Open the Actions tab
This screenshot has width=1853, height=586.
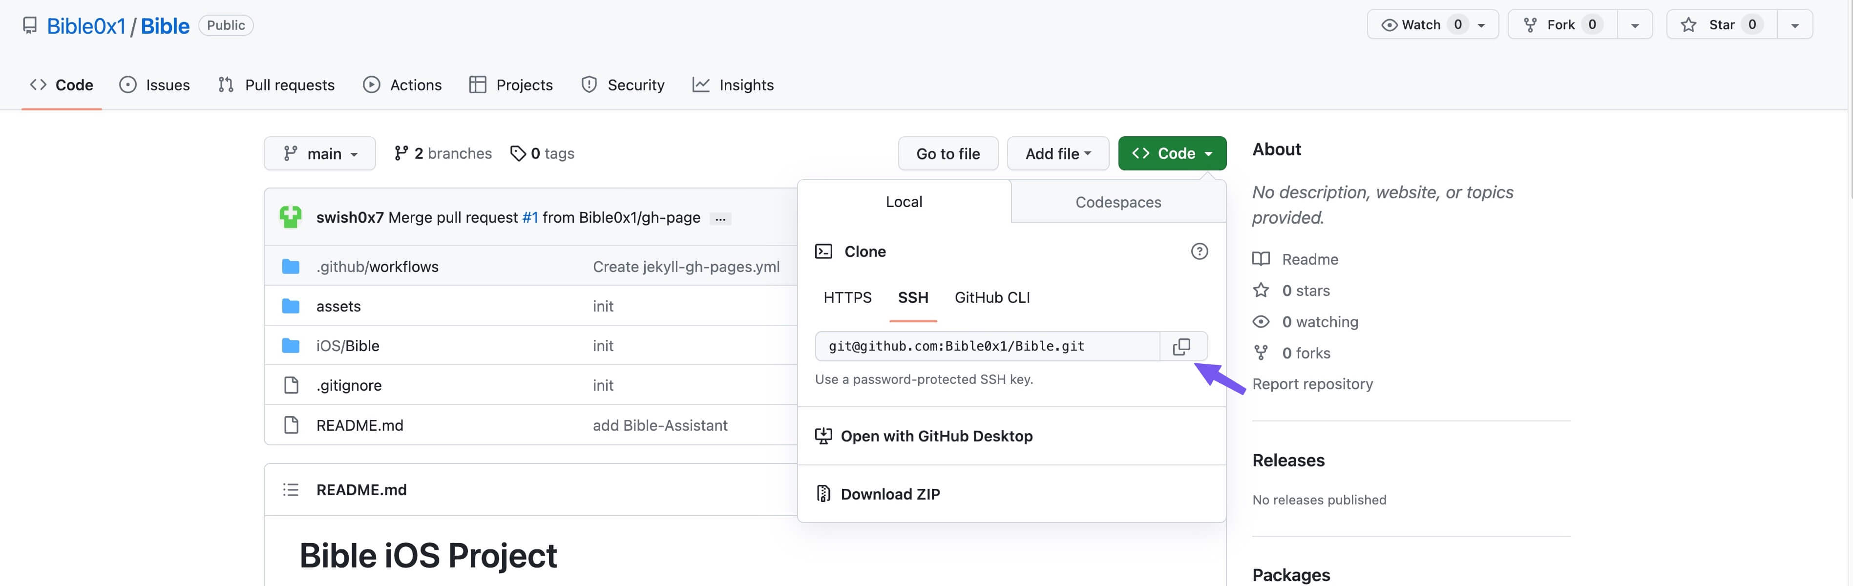tap(403, 85)
